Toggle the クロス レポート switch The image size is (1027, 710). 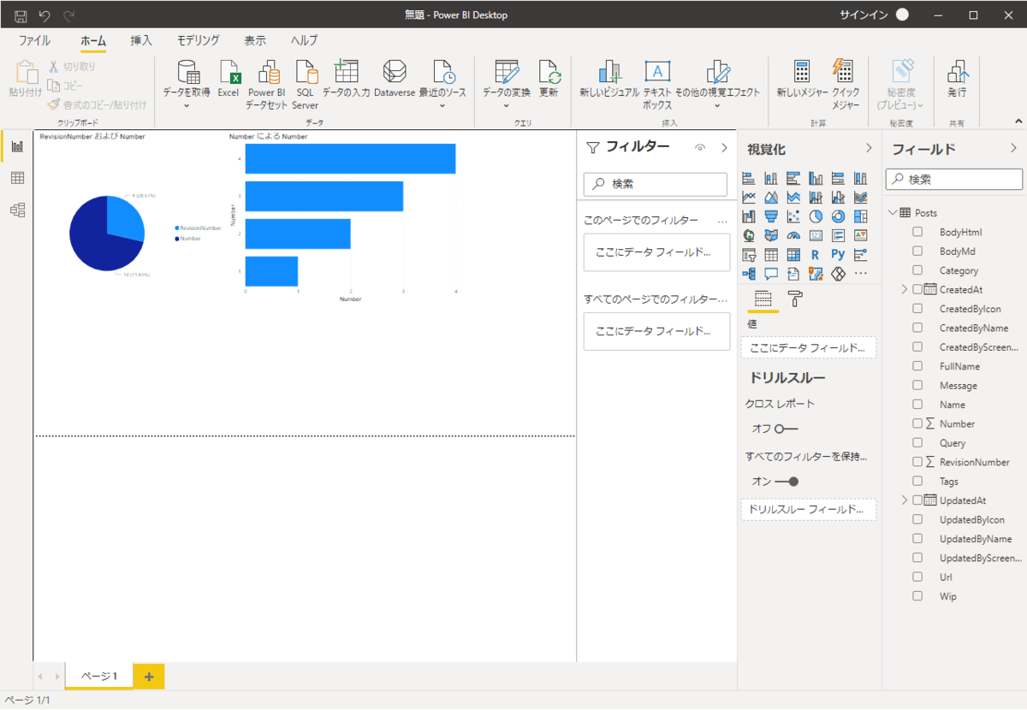[x=786, y=428]
